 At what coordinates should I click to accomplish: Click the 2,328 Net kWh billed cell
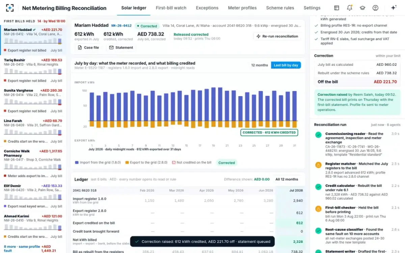(297, 242)
